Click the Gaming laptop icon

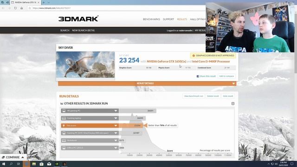pyautogui.click(x=64, y=118)
